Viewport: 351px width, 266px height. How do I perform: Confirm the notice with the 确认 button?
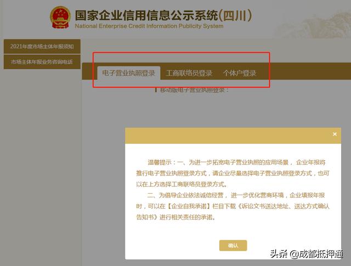coord(233,245)
